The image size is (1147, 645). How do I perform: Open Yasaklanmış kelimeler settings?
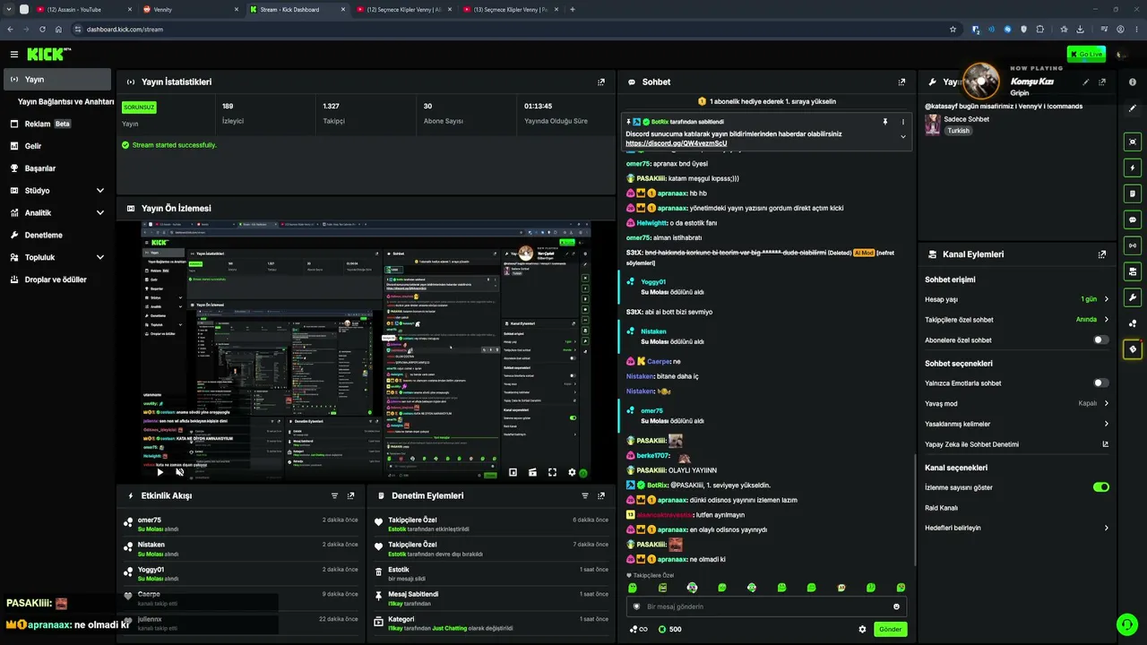1017,424
